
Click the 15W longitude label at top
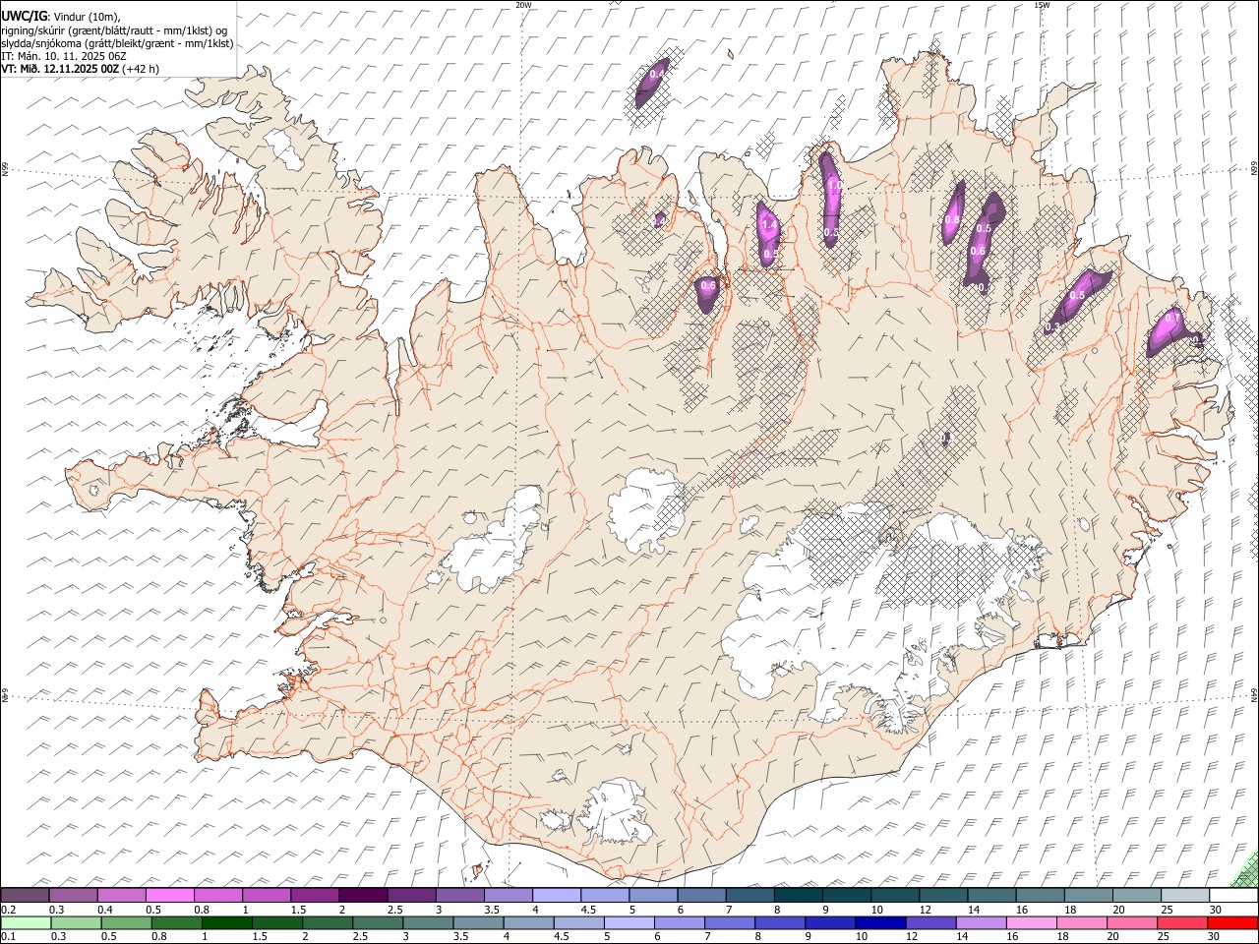[x=1042, y=5]
